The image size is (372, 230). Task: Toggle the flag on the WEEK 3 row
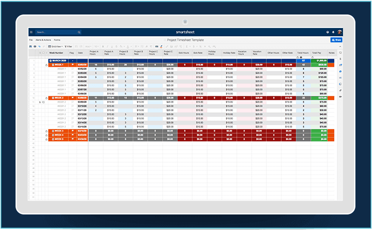coord(73,131)
